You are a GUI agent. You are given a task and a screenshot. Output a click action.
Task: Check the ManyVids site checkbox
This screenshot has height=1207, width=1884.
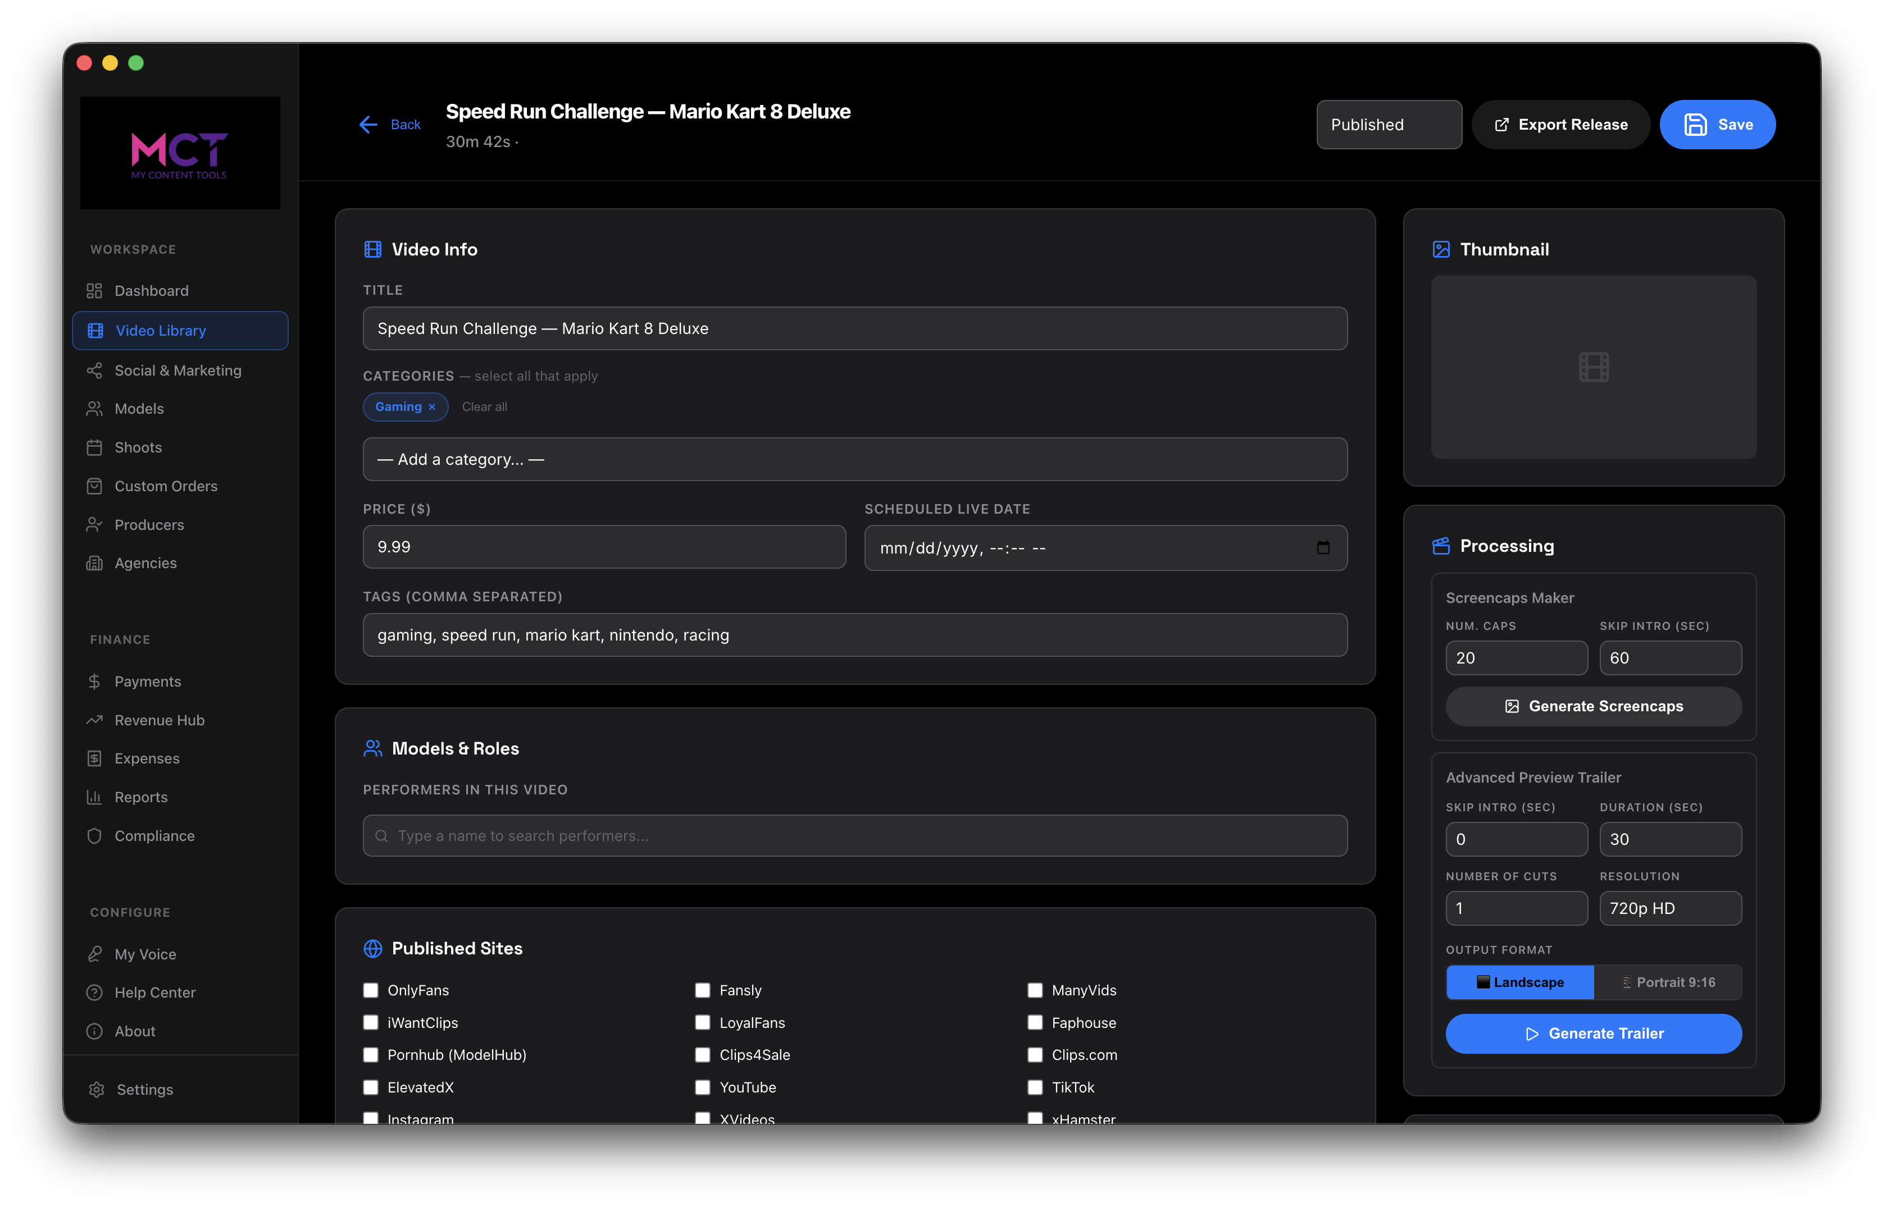click(x=1034, y=990)
